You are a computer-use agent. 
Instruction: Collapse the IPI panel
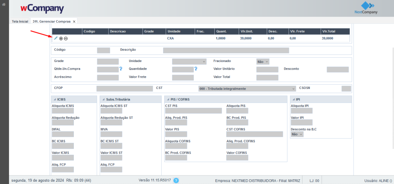coord(293,99)
